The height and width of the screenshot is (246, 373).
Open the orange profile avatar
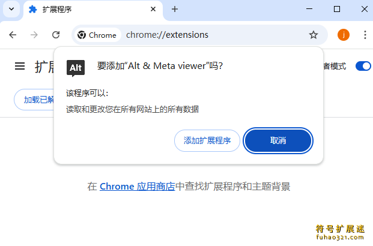pos(343,35)
